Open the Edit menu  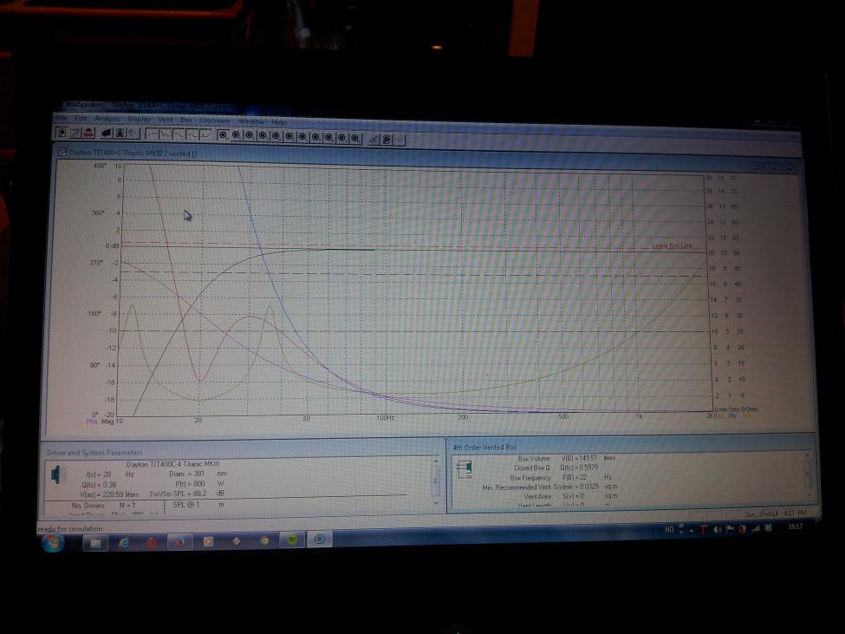81,118
